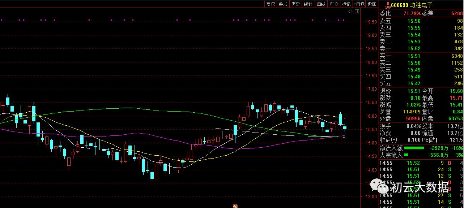
Task: Click the 收益(三) label
Action: click(x=388, y=140)
